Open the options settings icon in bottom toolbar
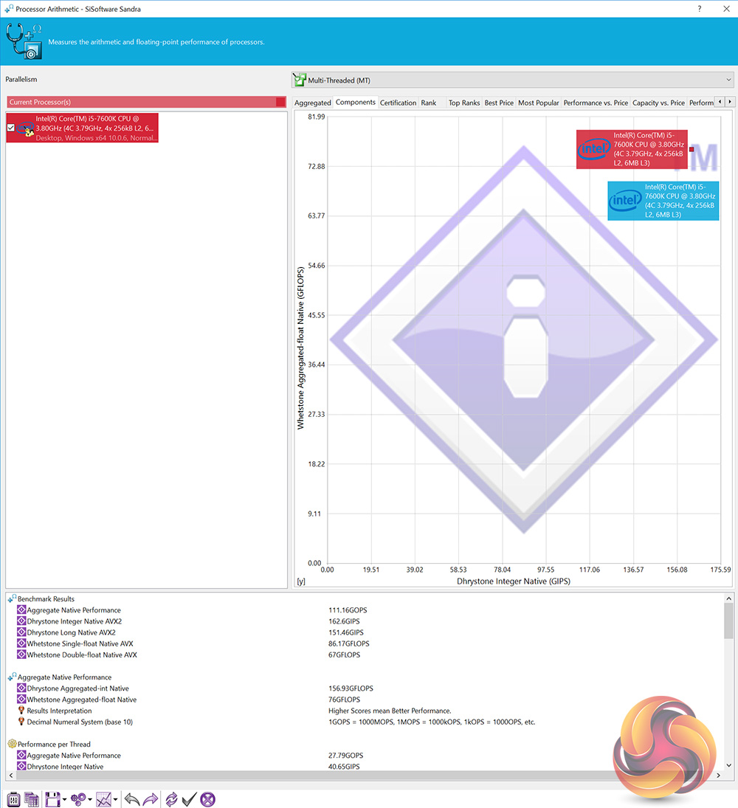The image size is (738, 808). tap(13, 799)
